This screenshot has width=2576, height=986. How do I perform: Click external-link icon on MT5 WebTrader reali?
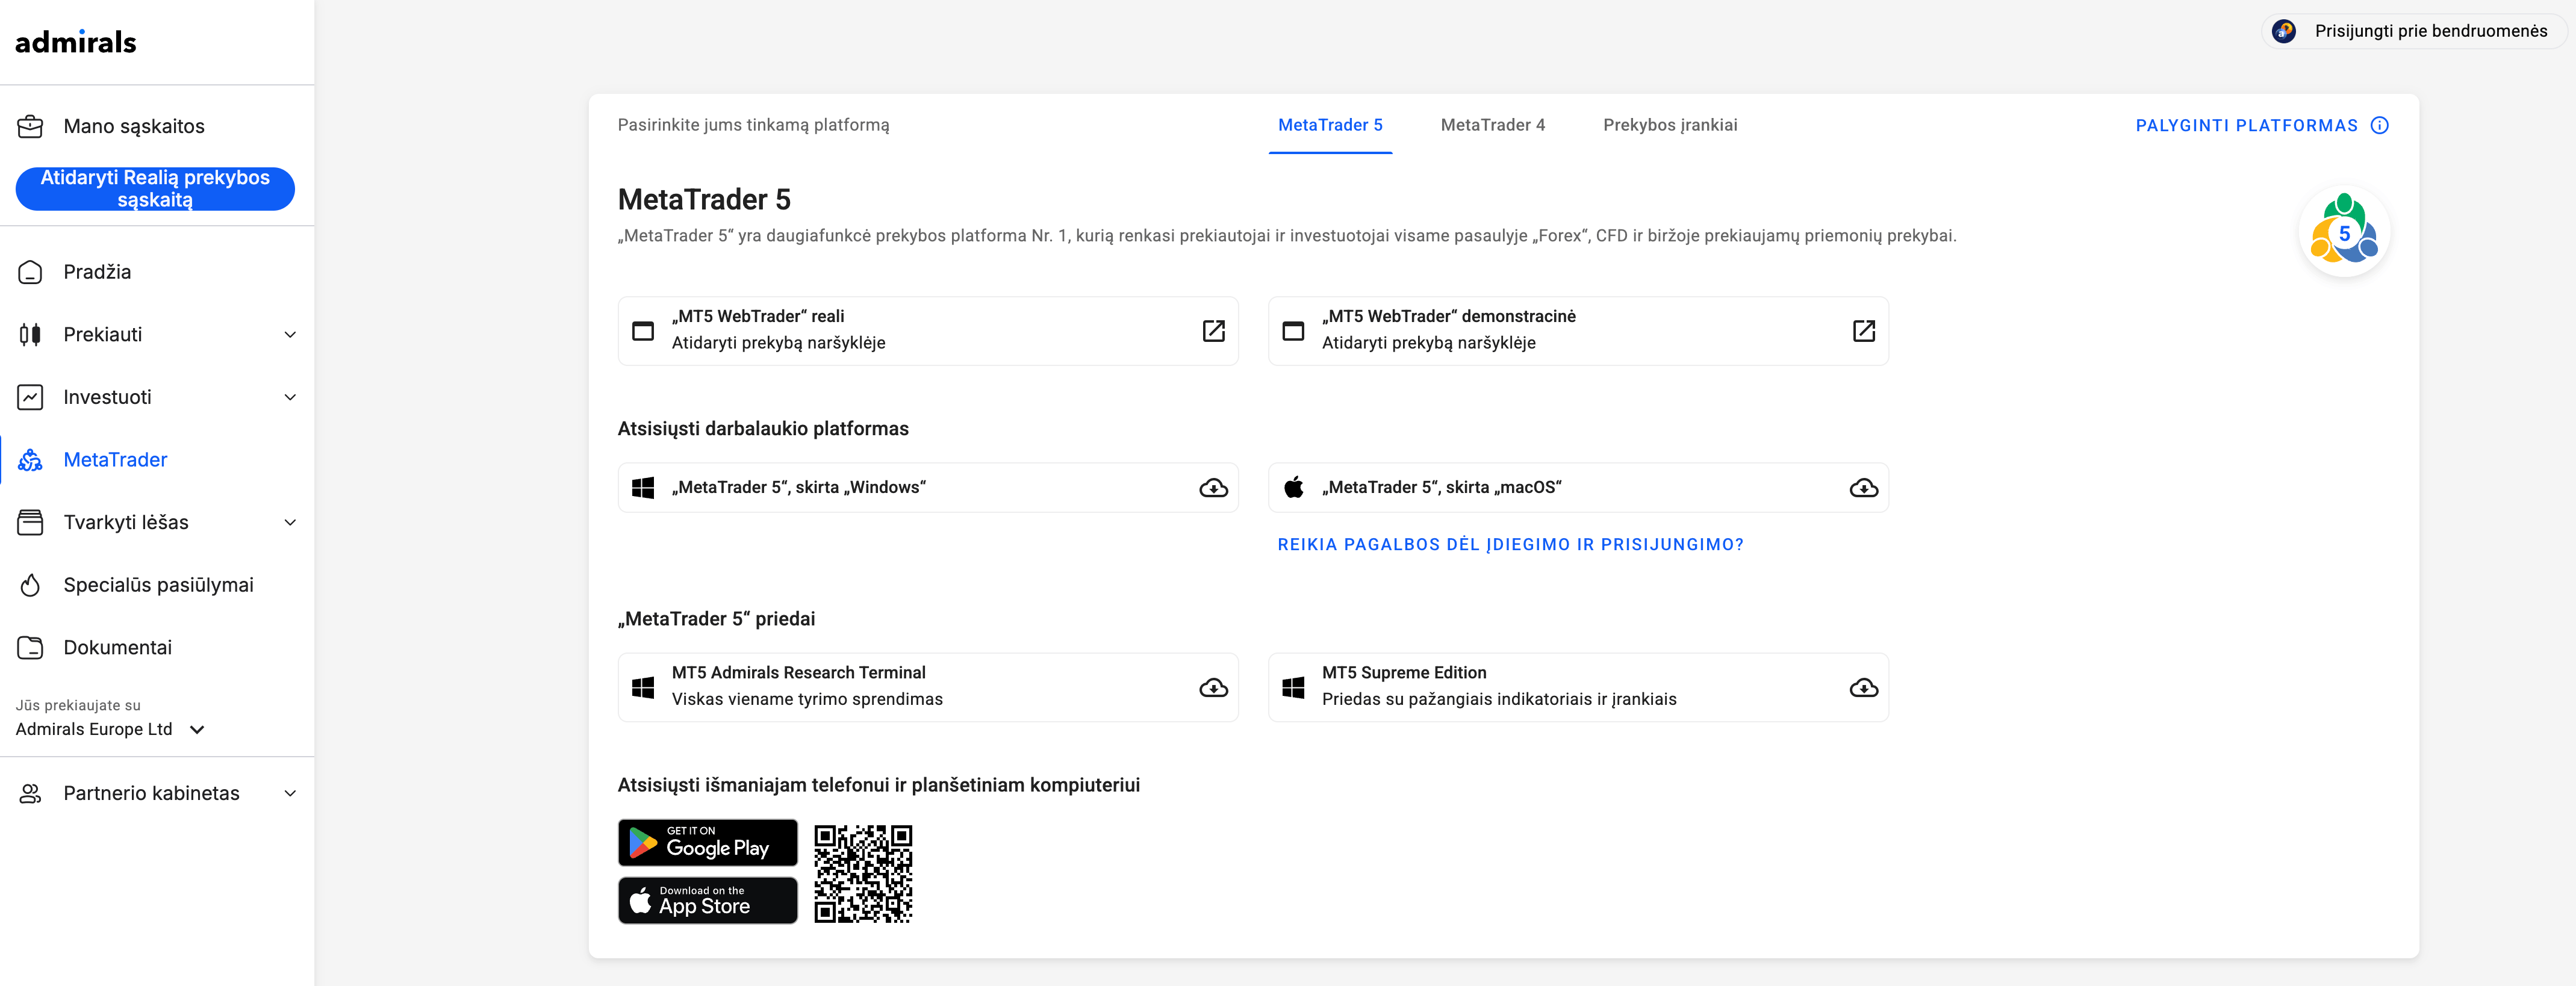click(x=1213, y=331)
